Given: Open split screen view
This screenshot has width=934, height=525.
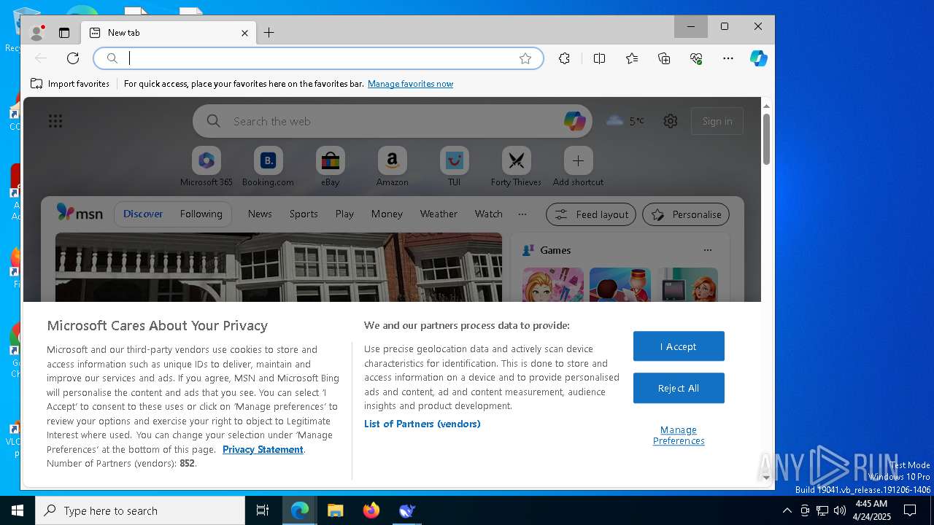Looking at the screenshot, I should (x=599, y=58).
